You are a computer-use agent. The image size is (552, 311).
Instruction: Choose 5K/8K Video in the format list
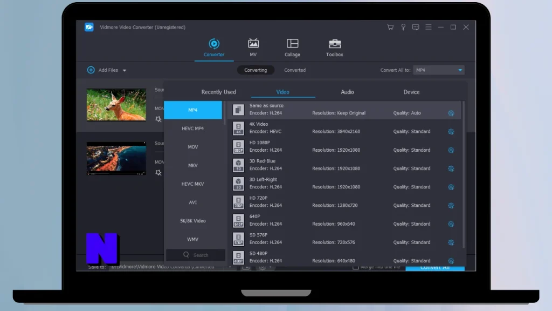point(193,221)
